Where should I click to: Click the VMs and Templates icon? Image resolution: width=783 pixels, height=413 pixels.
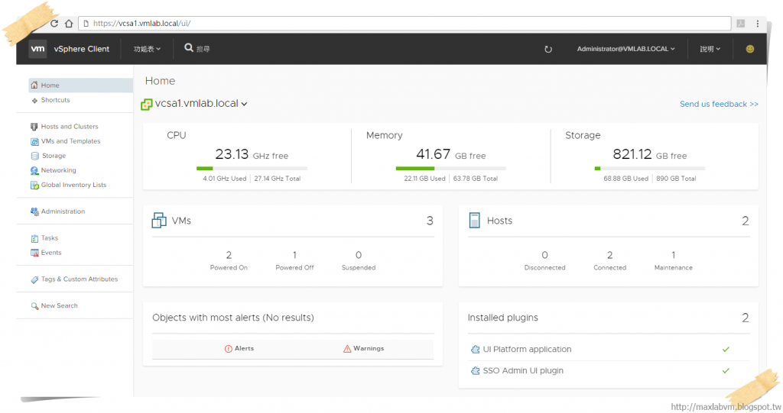[34, 141]
